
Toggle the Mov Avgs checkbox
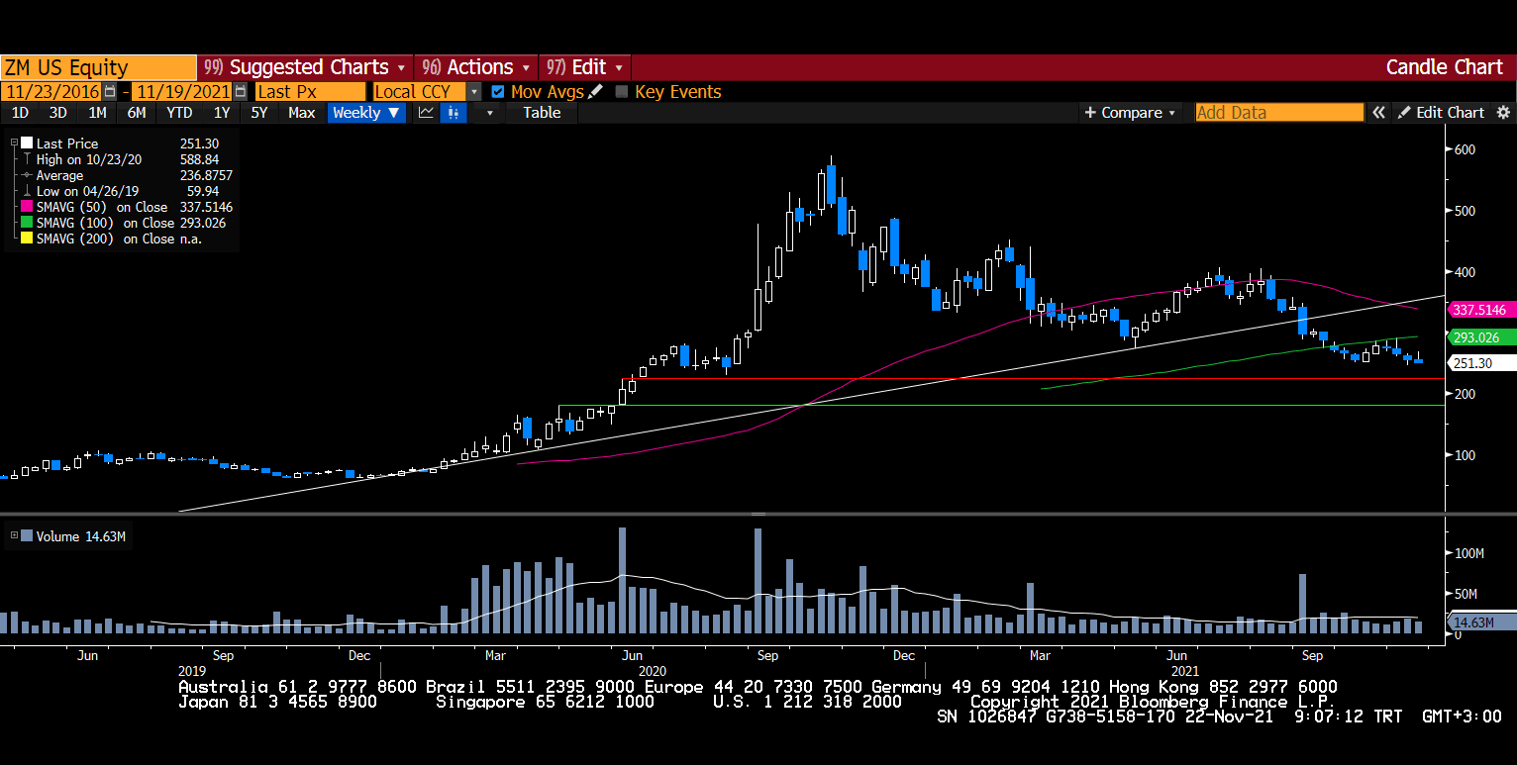pyautogui.click(x=497, y=91)
